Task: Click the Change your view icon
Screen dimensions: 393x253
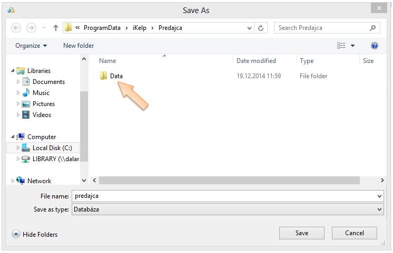Action: tap(341, 46)
